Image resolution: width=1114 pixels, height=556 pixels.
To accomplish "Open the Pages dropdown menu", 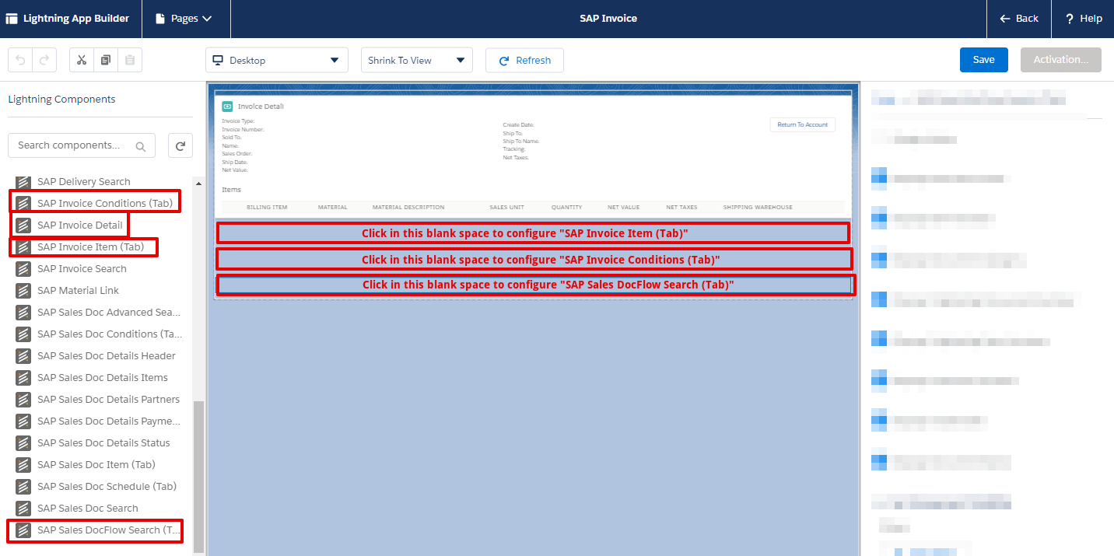I will pos(186,19).
